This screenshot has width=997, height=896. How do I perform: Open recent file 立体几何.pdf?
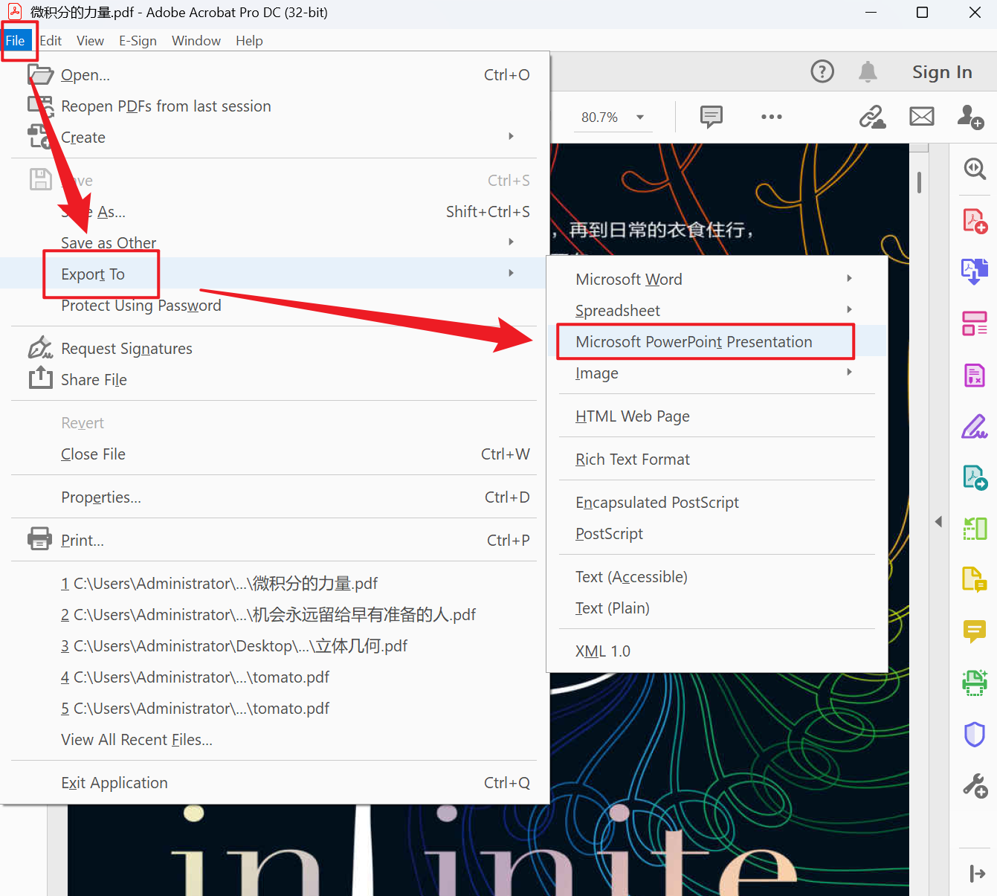(x=233, y=646)
